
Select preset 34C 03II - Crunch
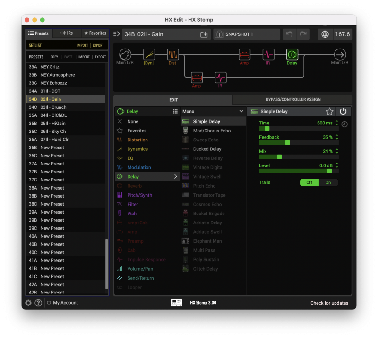click(x=66, y=107)
